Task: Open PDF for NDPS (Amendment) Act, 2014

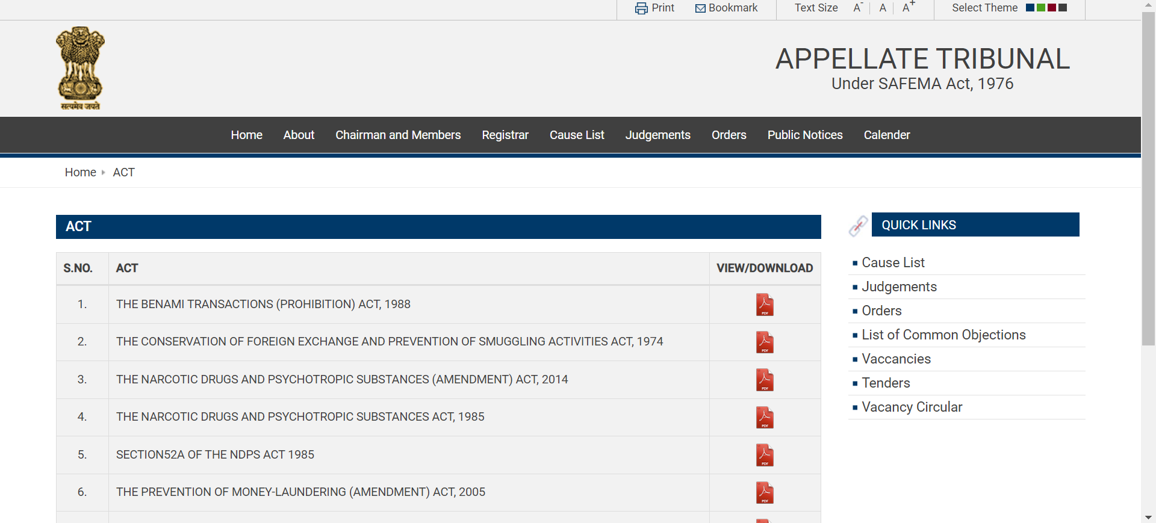Action: pyautogui.click(x=765, y=380)
